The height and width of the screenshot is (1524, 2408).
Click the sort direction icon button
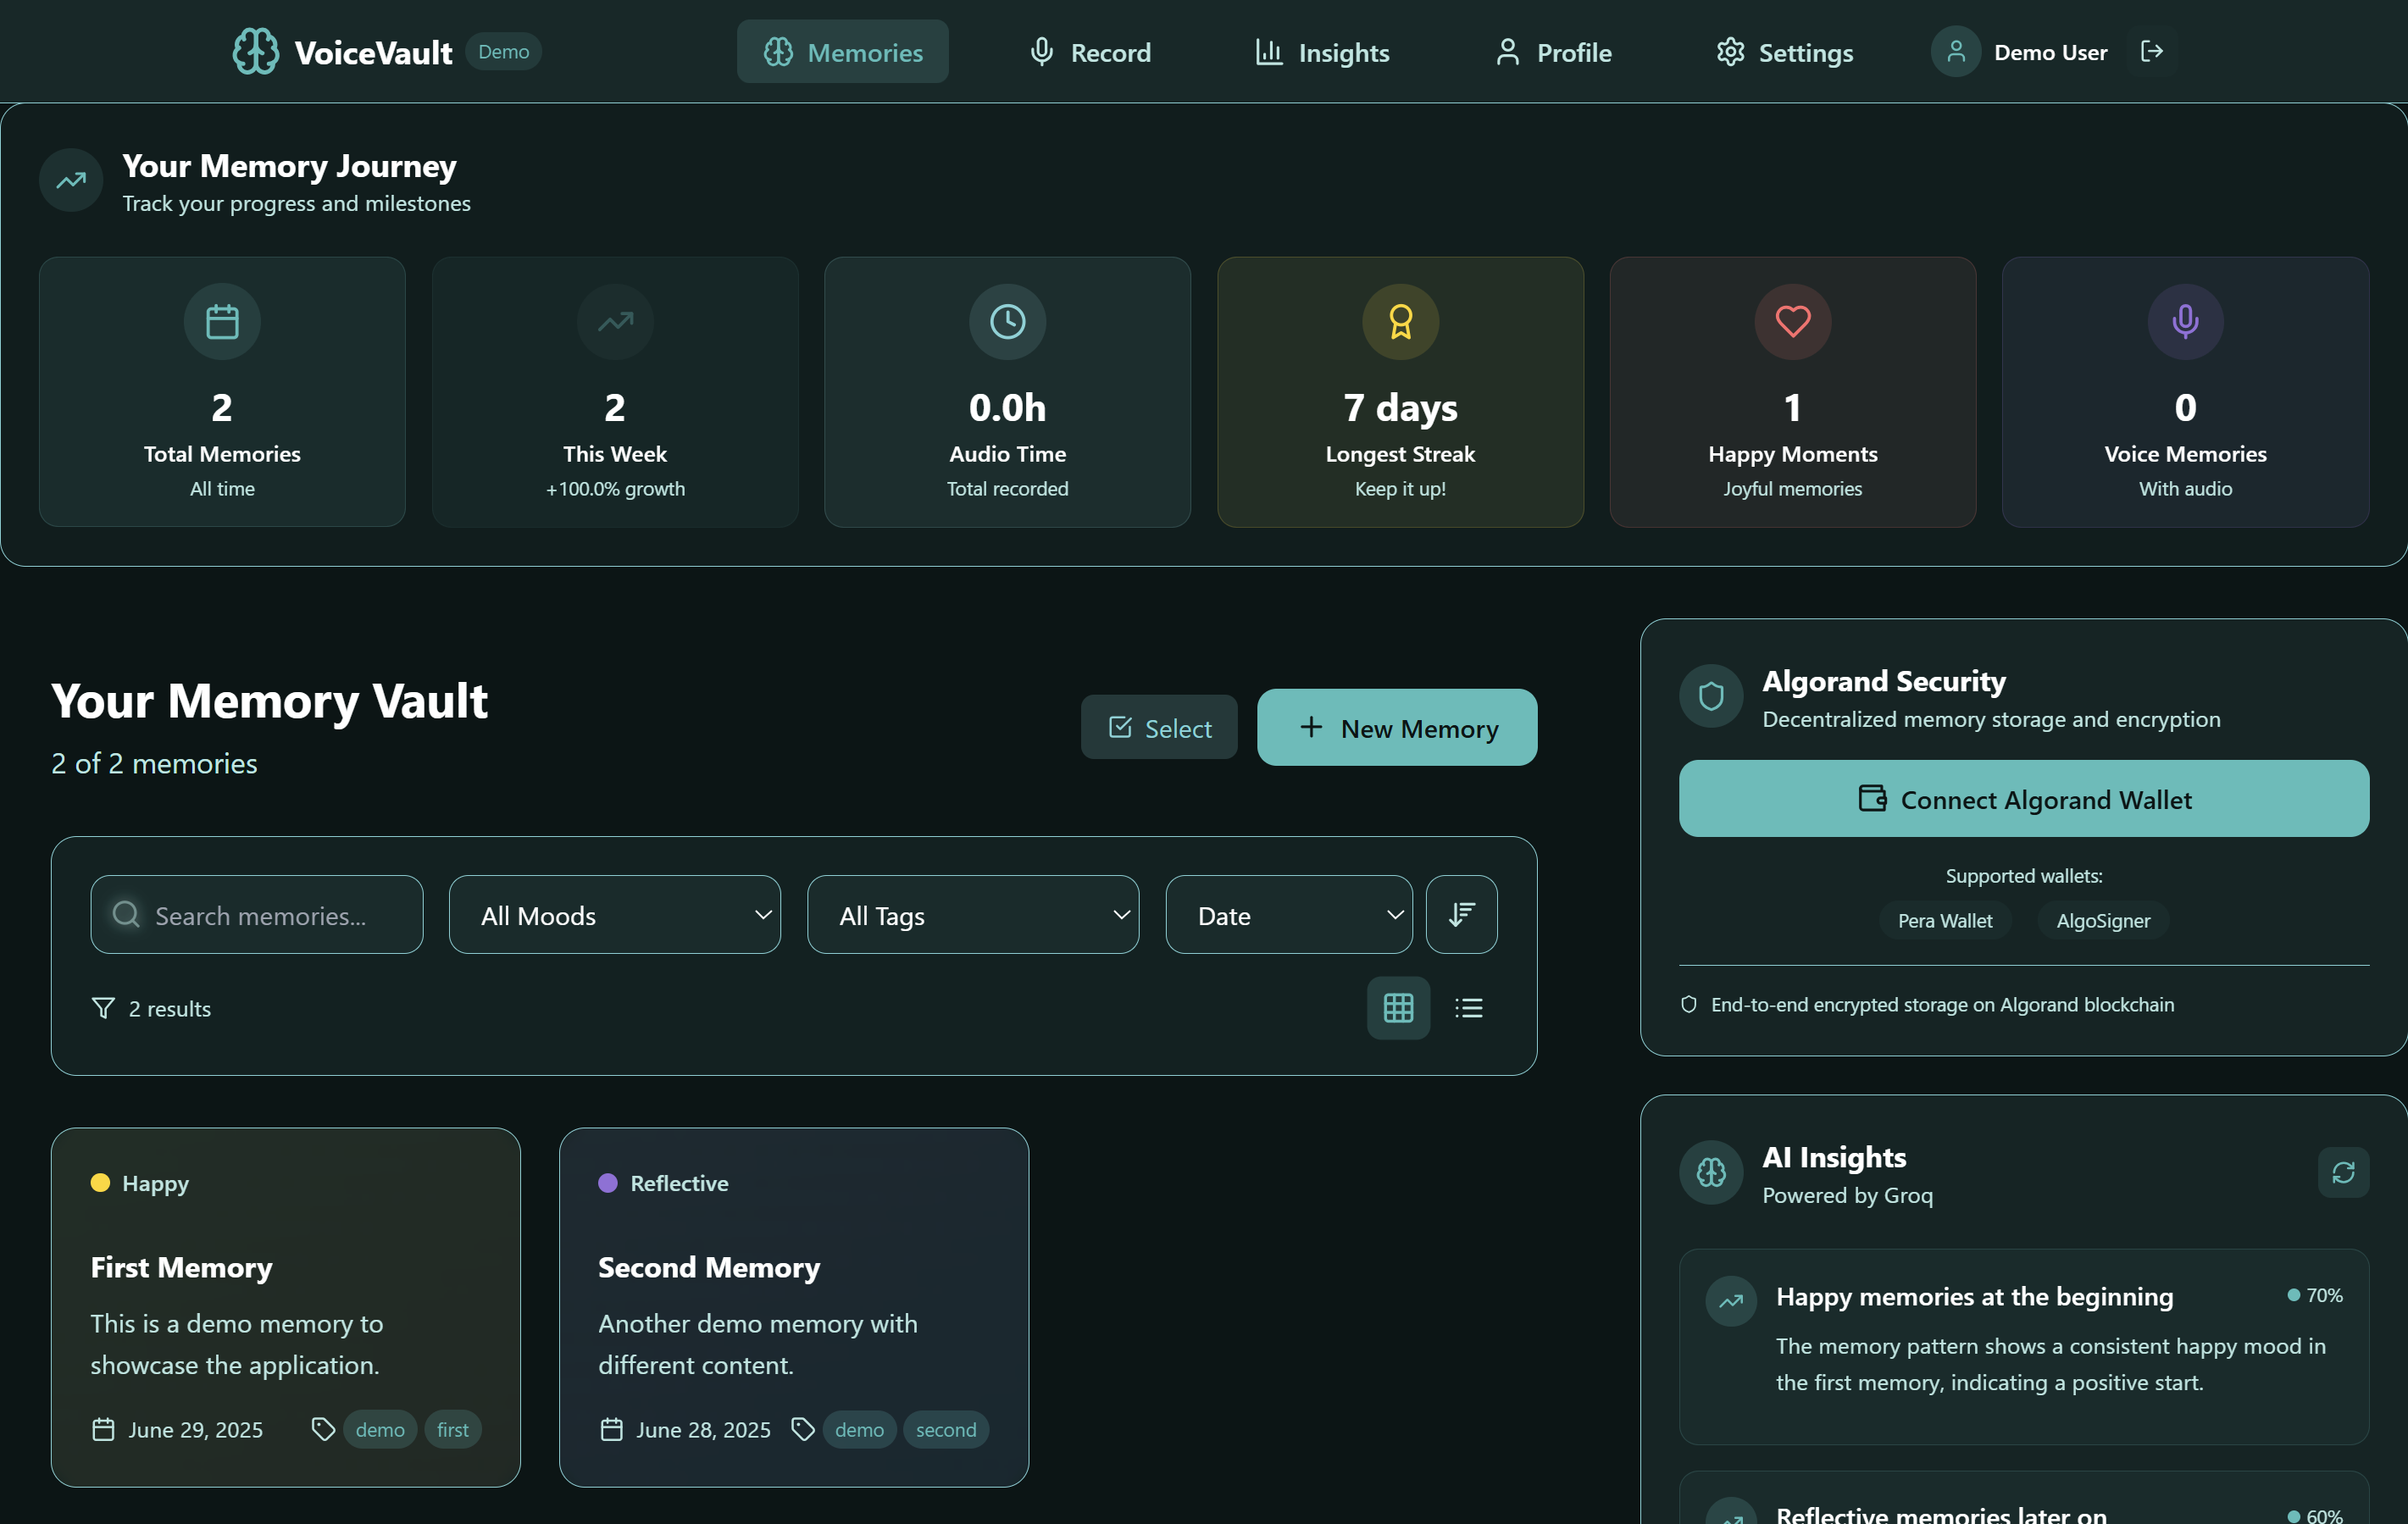click(1461, 914)
